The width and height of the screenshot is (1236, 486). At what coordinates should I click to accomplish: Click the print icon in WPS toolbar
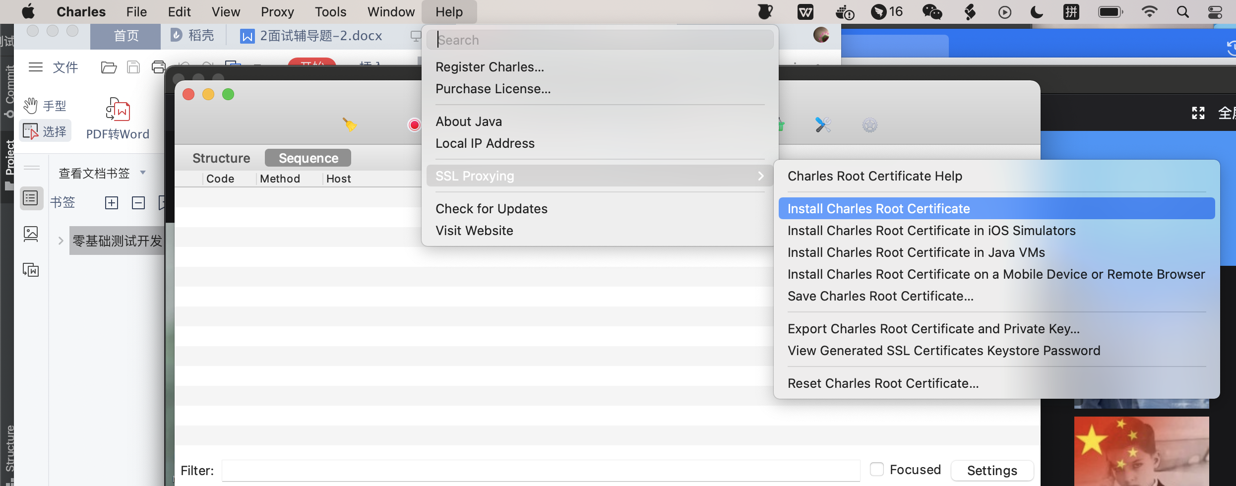[x=158, y=67]
